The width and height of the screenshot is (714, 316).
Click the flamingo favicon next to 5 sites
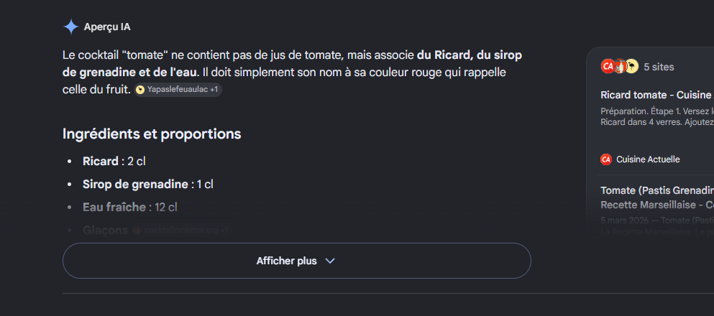coord(631,66)
